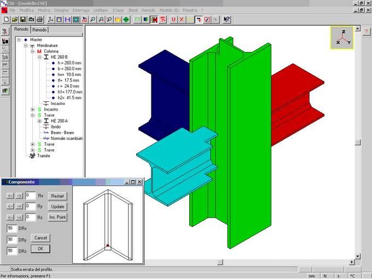Select the Tramite tree item
The image size is (372, 279).
coord(43,156)
